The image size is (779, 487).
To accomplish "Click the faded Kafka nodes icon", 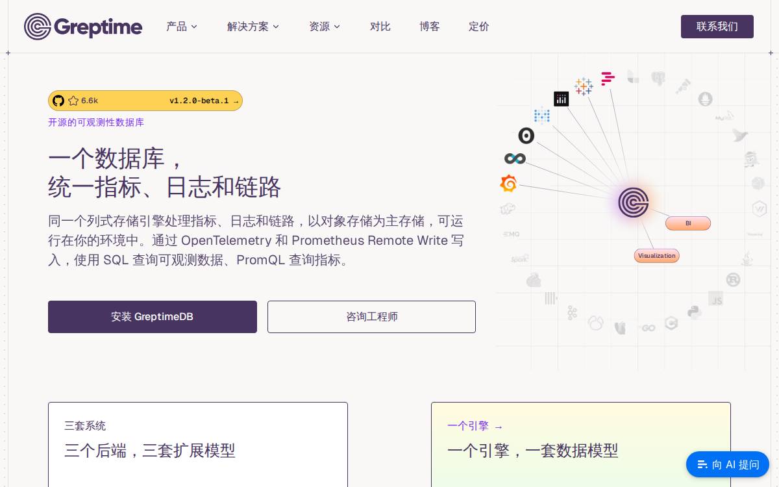I will point(572,313).
